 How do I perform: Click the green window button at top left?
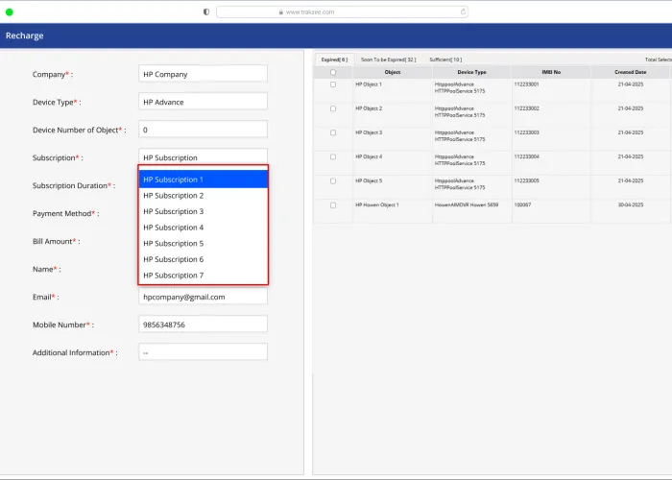click(10, 12)
